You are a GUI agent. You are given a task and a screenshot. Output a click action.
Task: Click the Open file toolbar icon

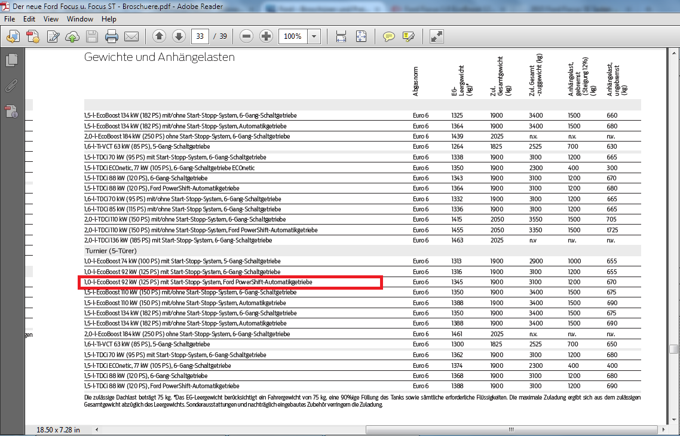(13, 36)
